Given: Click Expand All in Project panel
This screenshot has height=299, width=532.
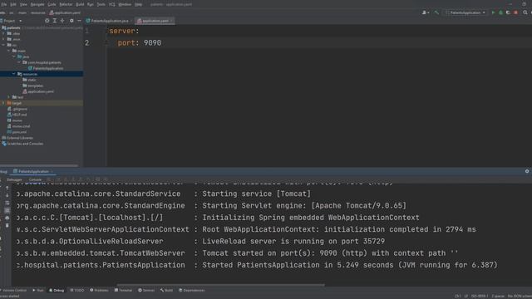Looking at the screenshot, I should 55,21.
